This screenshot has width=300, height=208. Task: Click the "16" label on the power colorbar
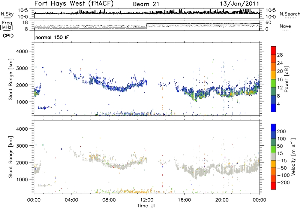coord(280,80)
